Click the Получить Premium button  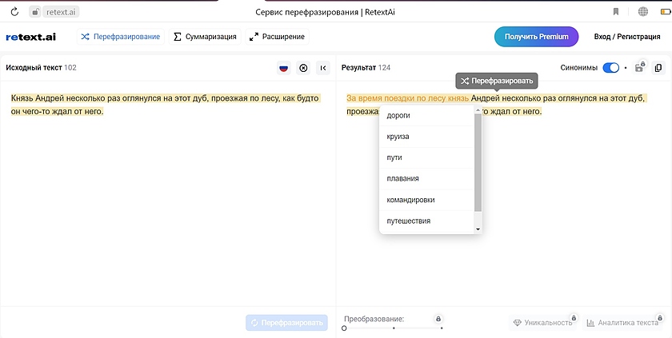click(x=536, y=37)
